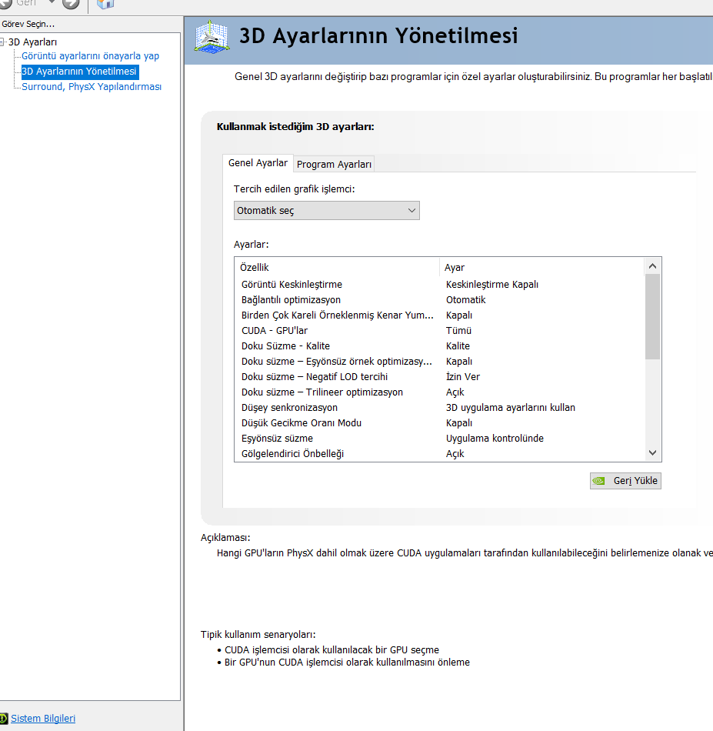Viewport: 713px width, 731px height.
Task: Collapse the 3D Ayarları tree node
Action: (2, 42)
